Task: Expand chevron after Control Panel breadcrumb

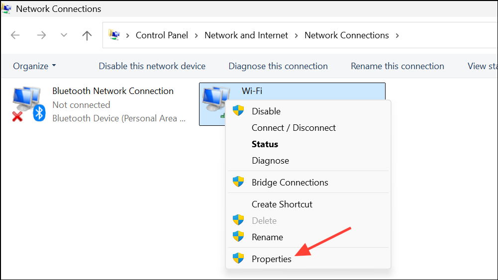Action: (196, 35)
